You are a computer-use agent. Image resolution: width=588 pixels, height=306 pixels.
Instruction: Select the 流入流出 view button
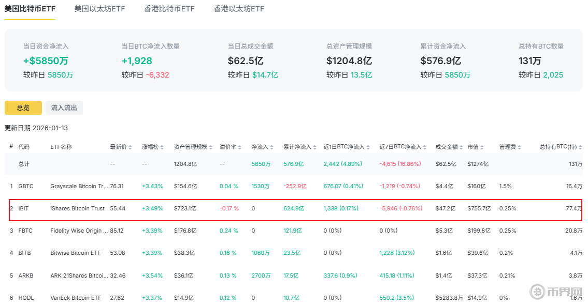64,108
